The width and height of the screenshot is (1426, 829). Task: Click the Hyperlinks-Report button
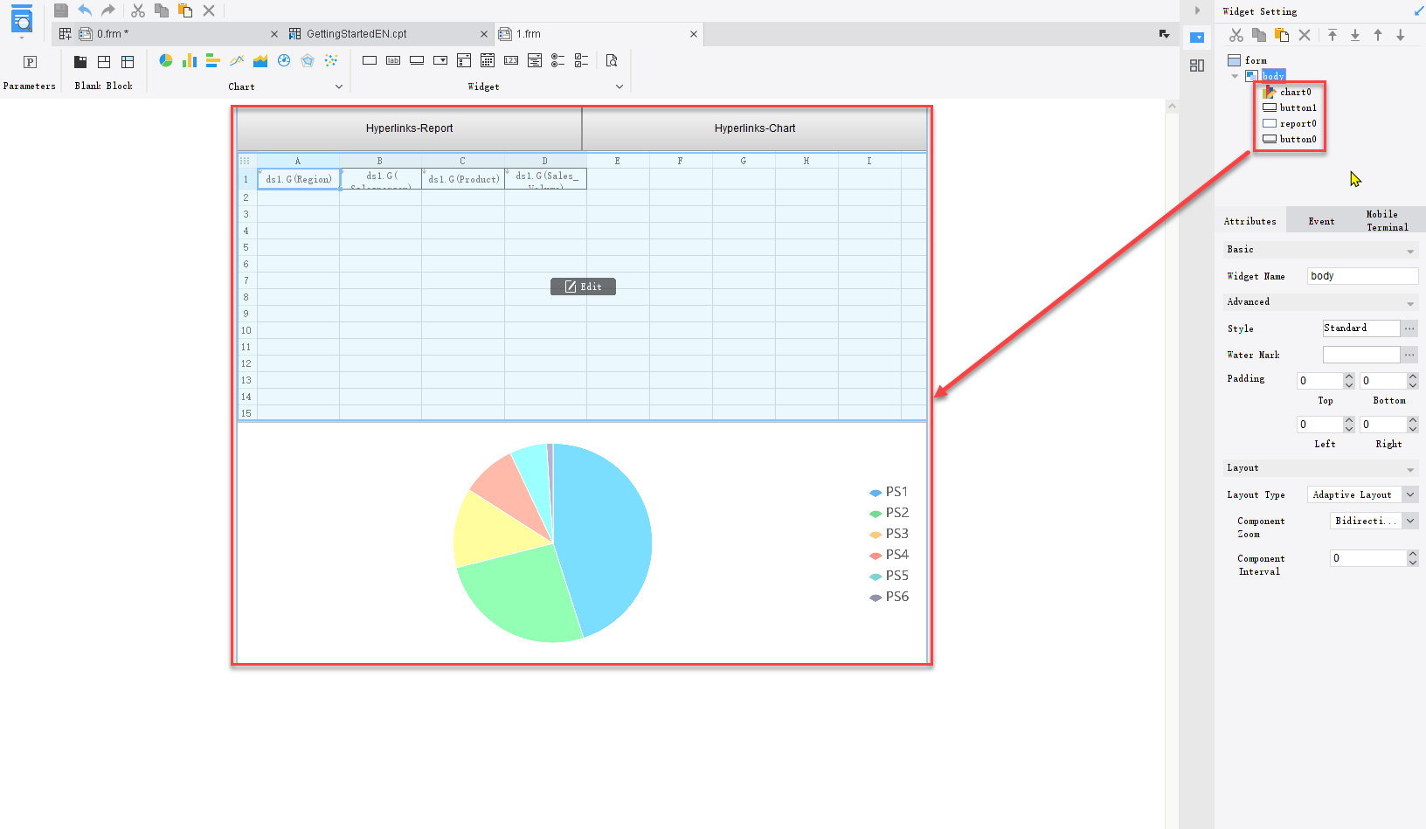tap(410, 128)
